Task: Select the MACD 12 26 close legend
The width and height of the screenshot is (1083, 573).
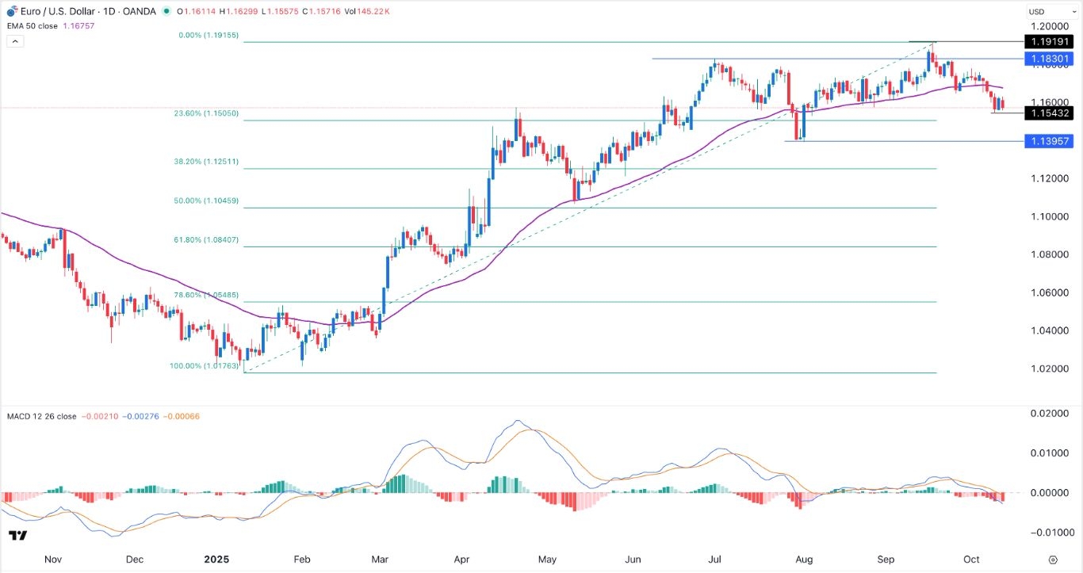Action: click(x=40, y=416)
